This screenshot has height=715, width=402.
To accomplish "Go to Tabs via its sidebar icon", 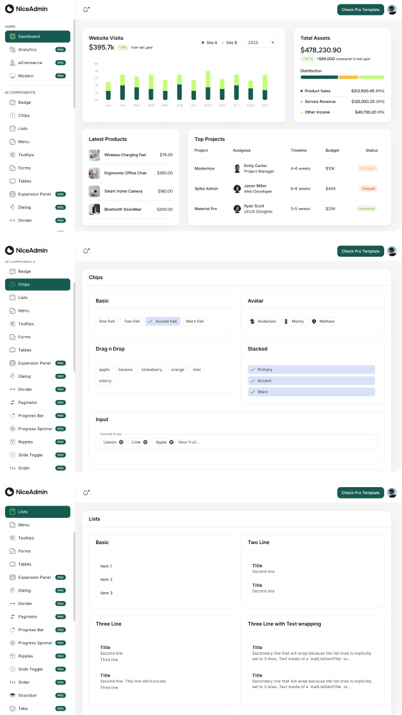I will (x=12, y=709).
